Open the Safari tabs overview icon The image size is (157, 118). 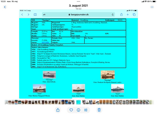tap(134, 15)
